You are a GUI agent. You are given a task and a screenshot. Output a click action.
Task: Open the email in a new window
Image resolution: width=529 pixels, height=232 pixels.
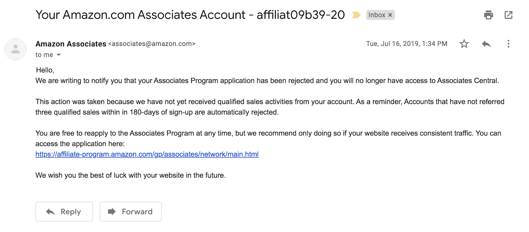coord(509,15)
